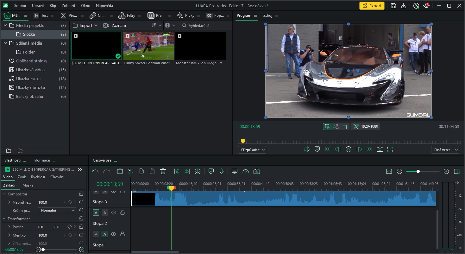
Task: Save the project with floppy disk icon
Action: pos(393,6)
